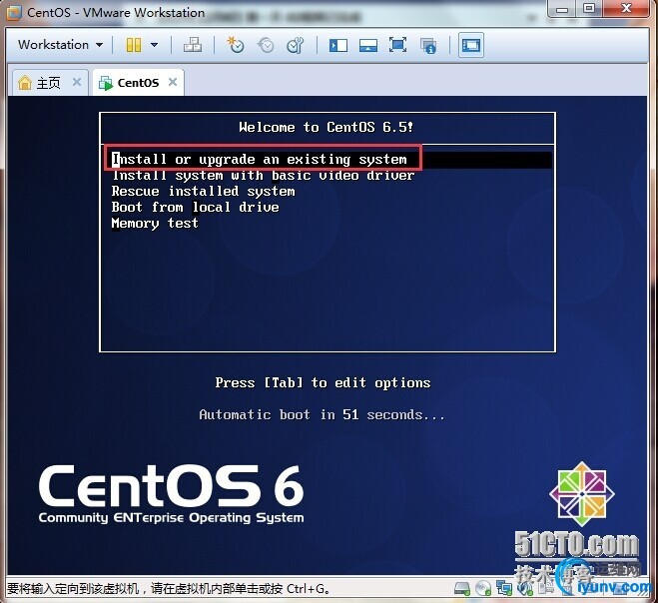Close the 主页 tab
The width and height of the screenshot is (658, 603).
(77, 82)
